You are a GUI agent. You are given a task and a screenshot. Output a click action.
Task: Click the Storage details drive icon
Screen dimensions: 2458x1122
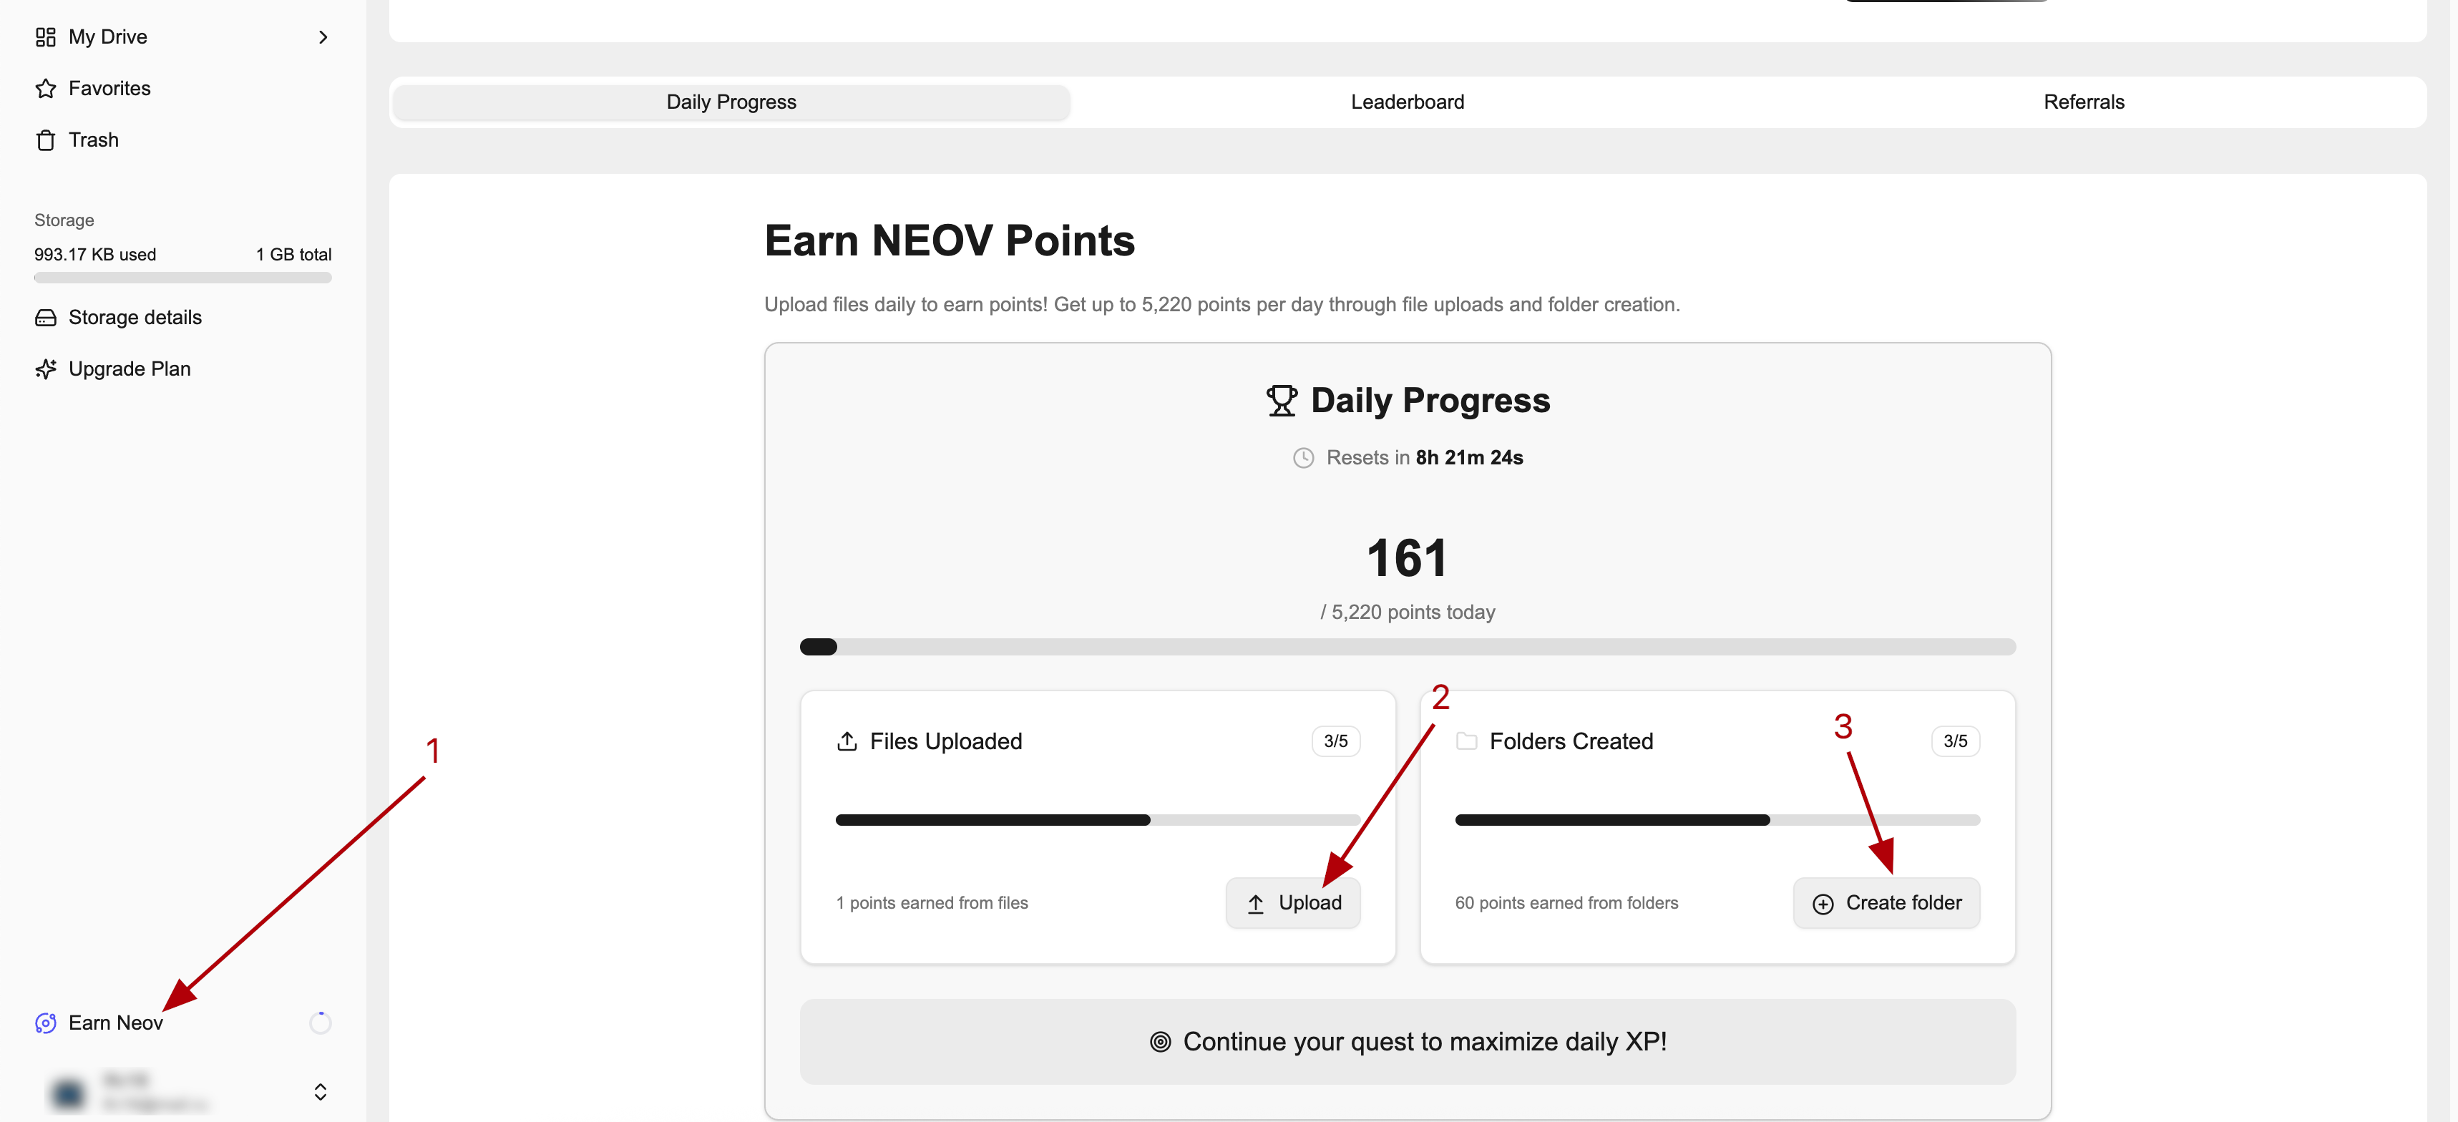(45, 318)
